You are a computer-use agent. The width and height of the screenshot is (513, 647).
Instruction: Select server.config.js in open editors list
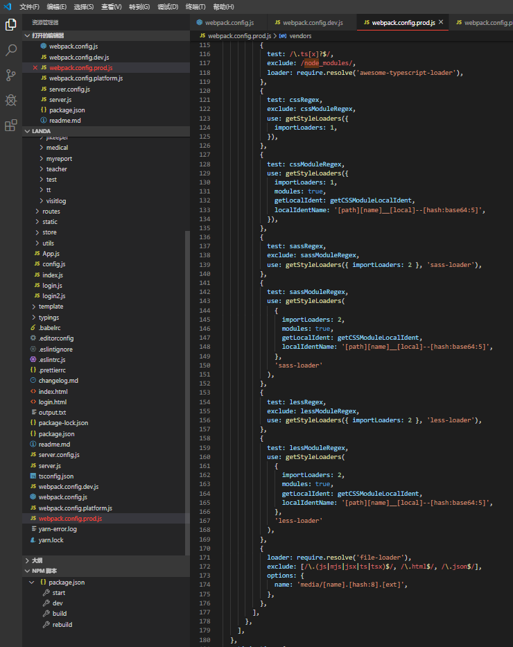(x=69, y=89)
